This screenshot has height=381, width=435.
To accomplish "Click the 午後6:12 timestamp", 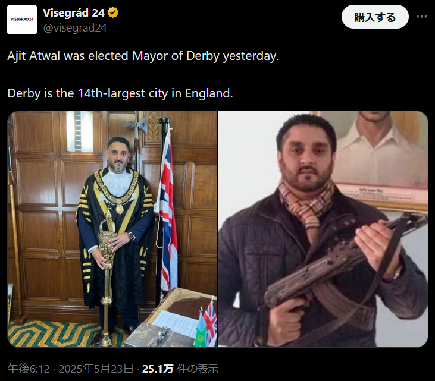I will click(x=29, y=369).
